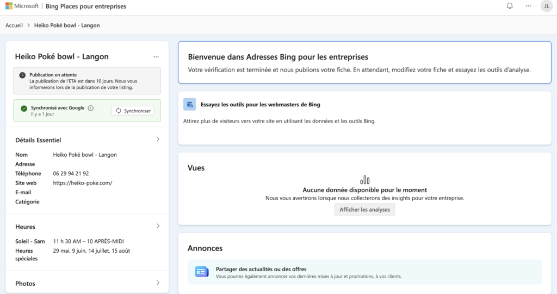
Task: Open Essayez les outils pour les webmasters card
Action: (260, 105)
